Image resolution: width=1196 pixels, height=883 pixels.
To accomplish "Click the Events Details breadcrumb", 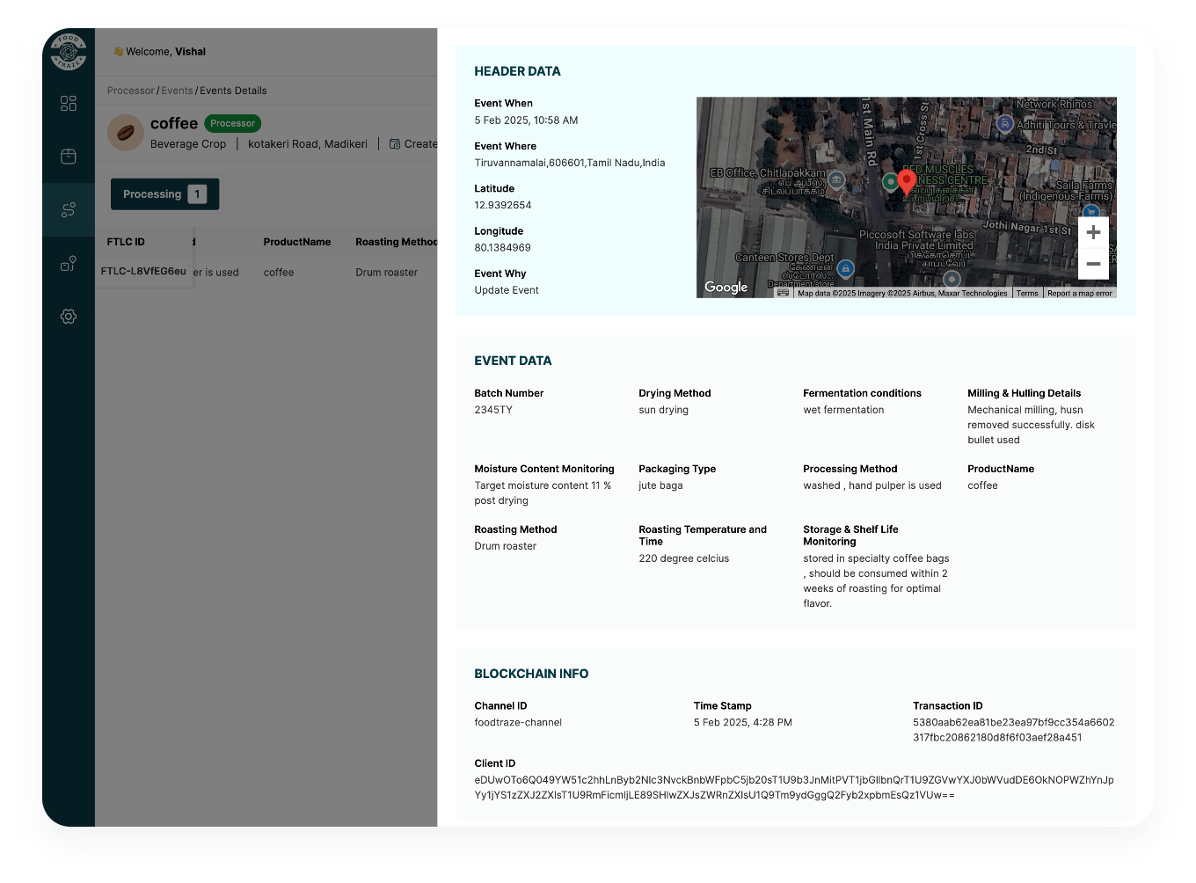I will (233, 91).
